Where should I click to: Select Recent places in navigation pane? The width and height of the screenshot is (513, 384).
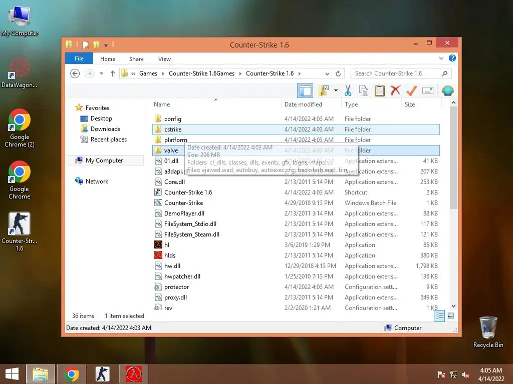pos(108,139)
